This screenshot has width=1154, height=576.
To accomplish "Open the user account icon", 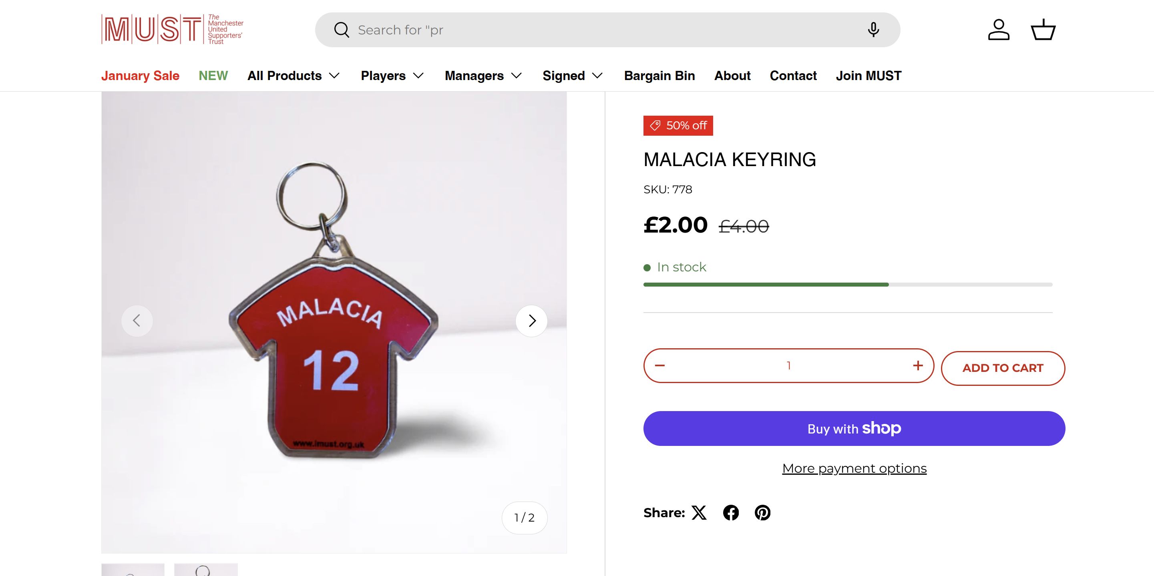I will tap(999, 30).
